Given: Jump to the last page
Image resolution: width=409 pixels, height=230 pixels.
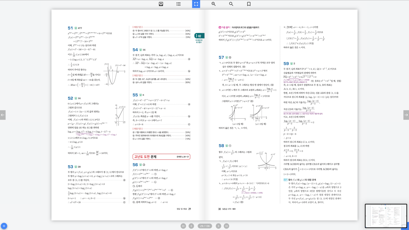Looking at the screenshot, I should point(226,226).
